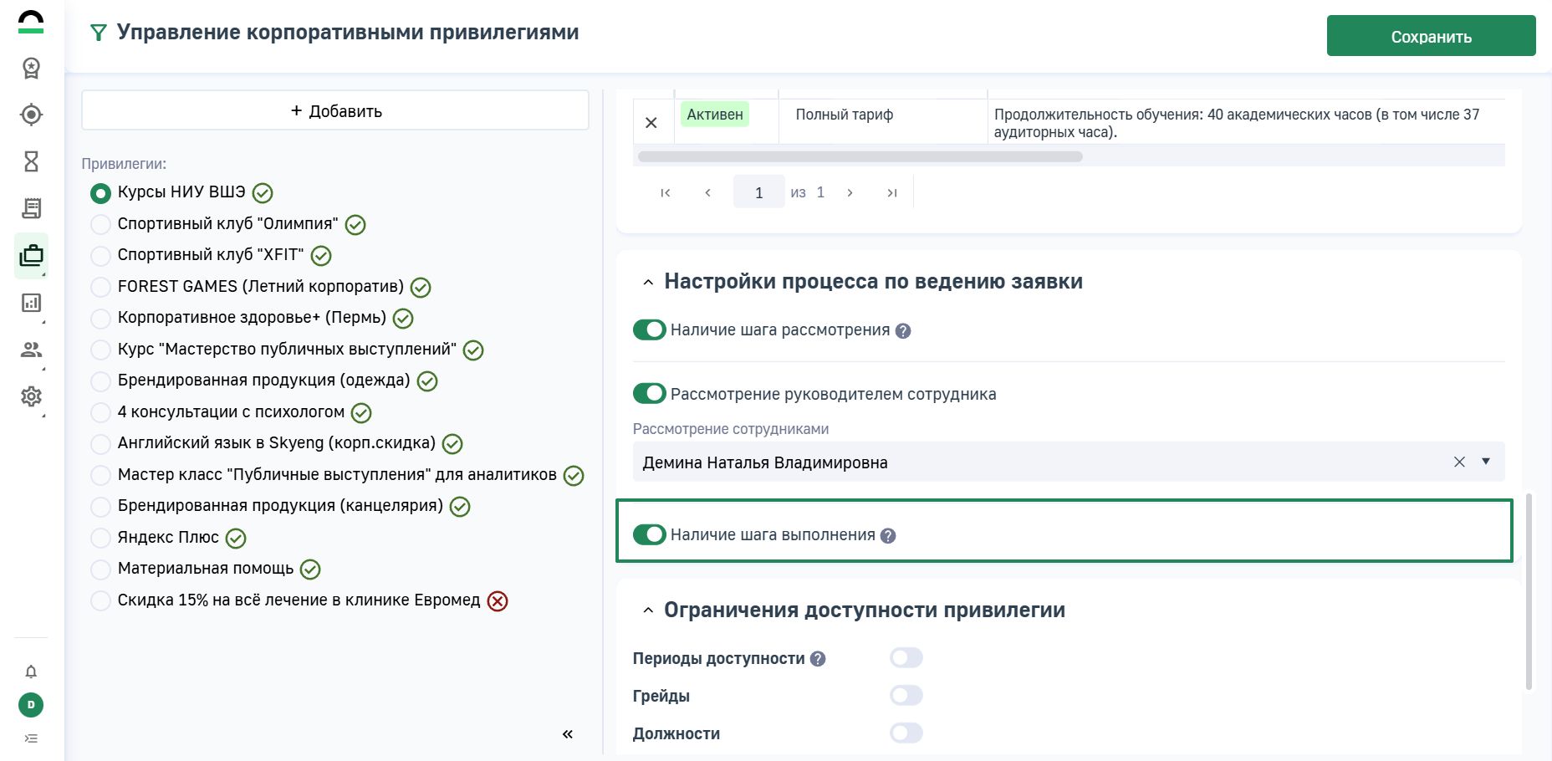The height and width of the screenshot is (761, 1552).
Task: Click help icon next to Наличие шага рассмотрения
Action: point(903,331)
